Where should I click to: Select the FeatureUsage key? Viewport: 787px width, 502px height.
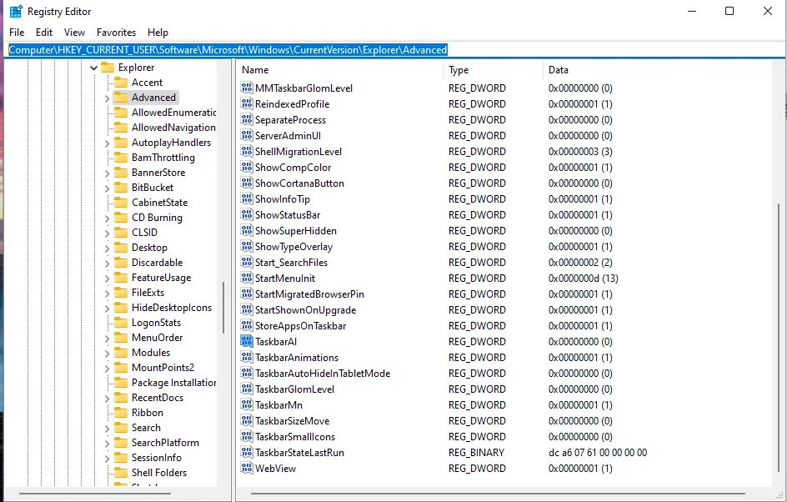(161, 278)
